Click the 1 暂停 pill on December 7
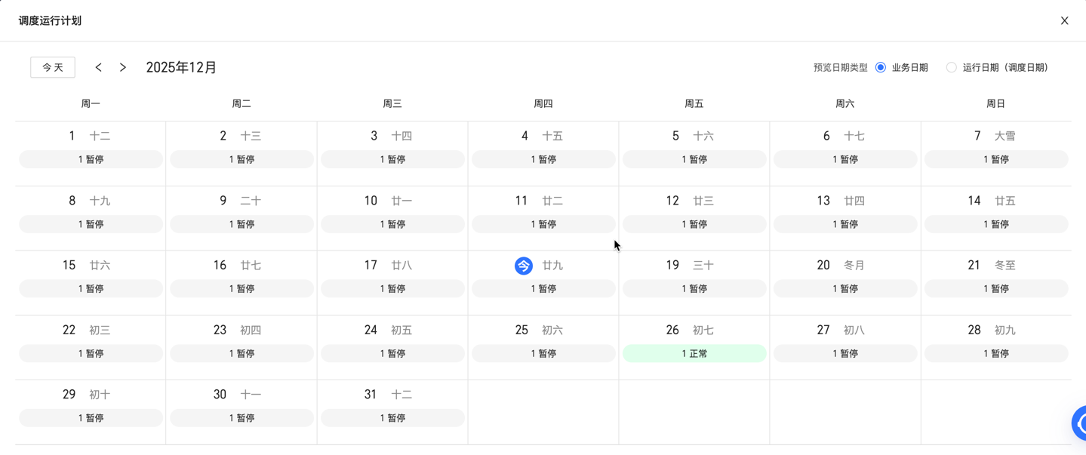The image size is (1086, 455). pyautogui.click(x=996, y=159)
